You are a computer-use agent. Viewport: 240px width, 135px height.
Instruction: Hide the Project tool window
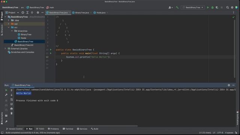point(42,13)
